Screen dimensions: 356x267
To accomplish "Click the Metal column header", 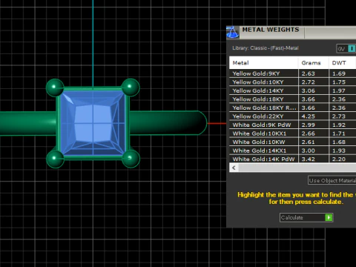I will coord(263,63).
